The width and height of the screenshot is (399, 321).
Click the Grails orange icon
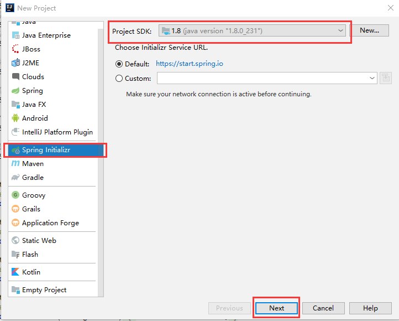click(15, 209)
